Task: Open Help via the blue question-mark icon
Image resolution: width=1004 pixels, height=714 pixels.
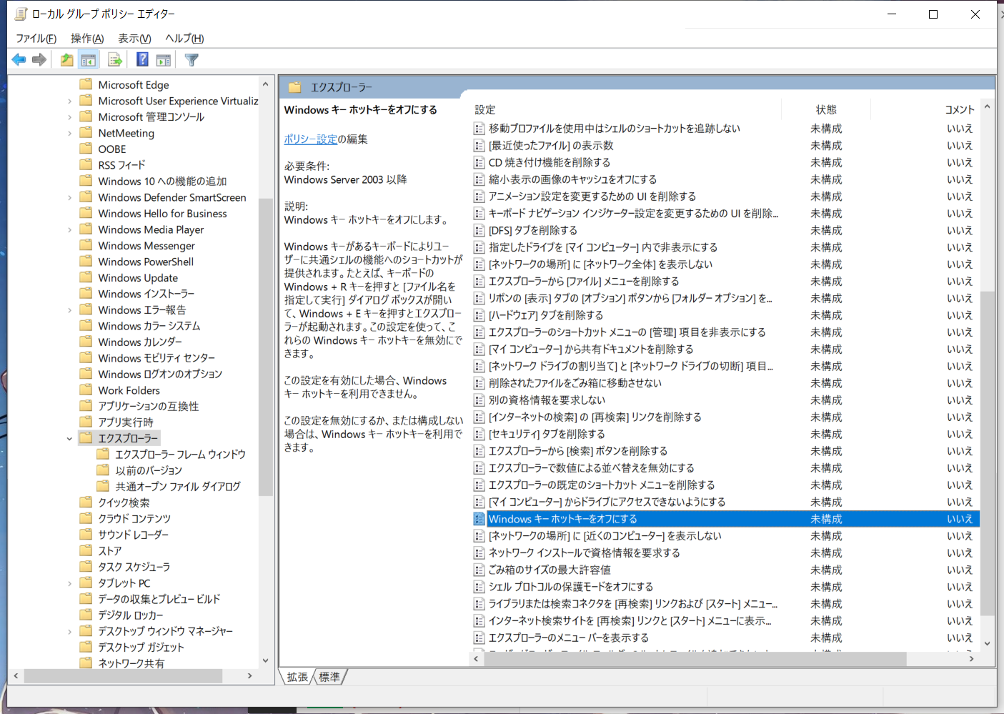Action: [143, 60]
